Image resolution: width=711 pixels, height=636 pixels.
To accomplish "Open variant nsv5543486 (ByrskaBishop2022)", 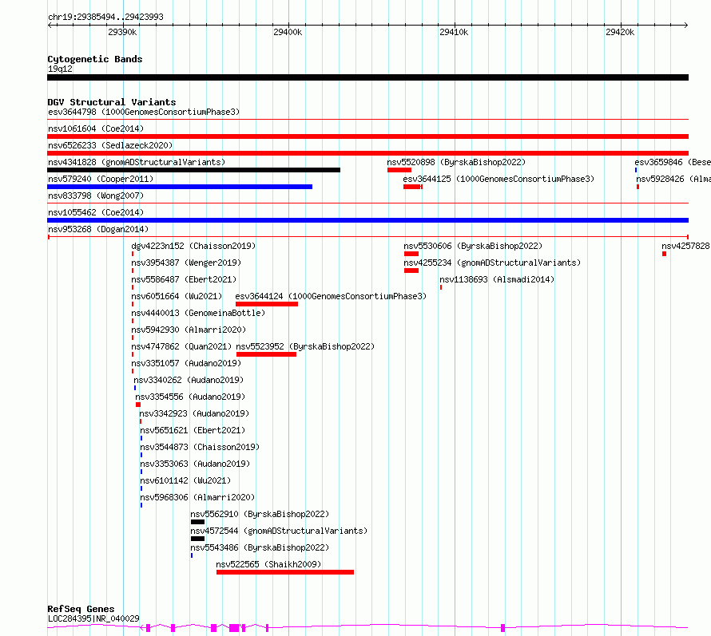I will pyautogui.click(x=260, y=547).
